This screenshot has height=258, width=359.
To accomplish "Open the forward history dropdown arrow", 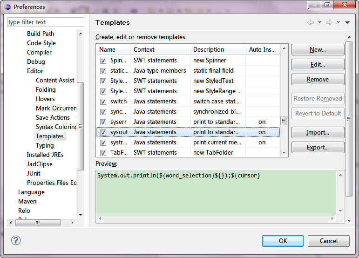I will click(x=338, y=22).
